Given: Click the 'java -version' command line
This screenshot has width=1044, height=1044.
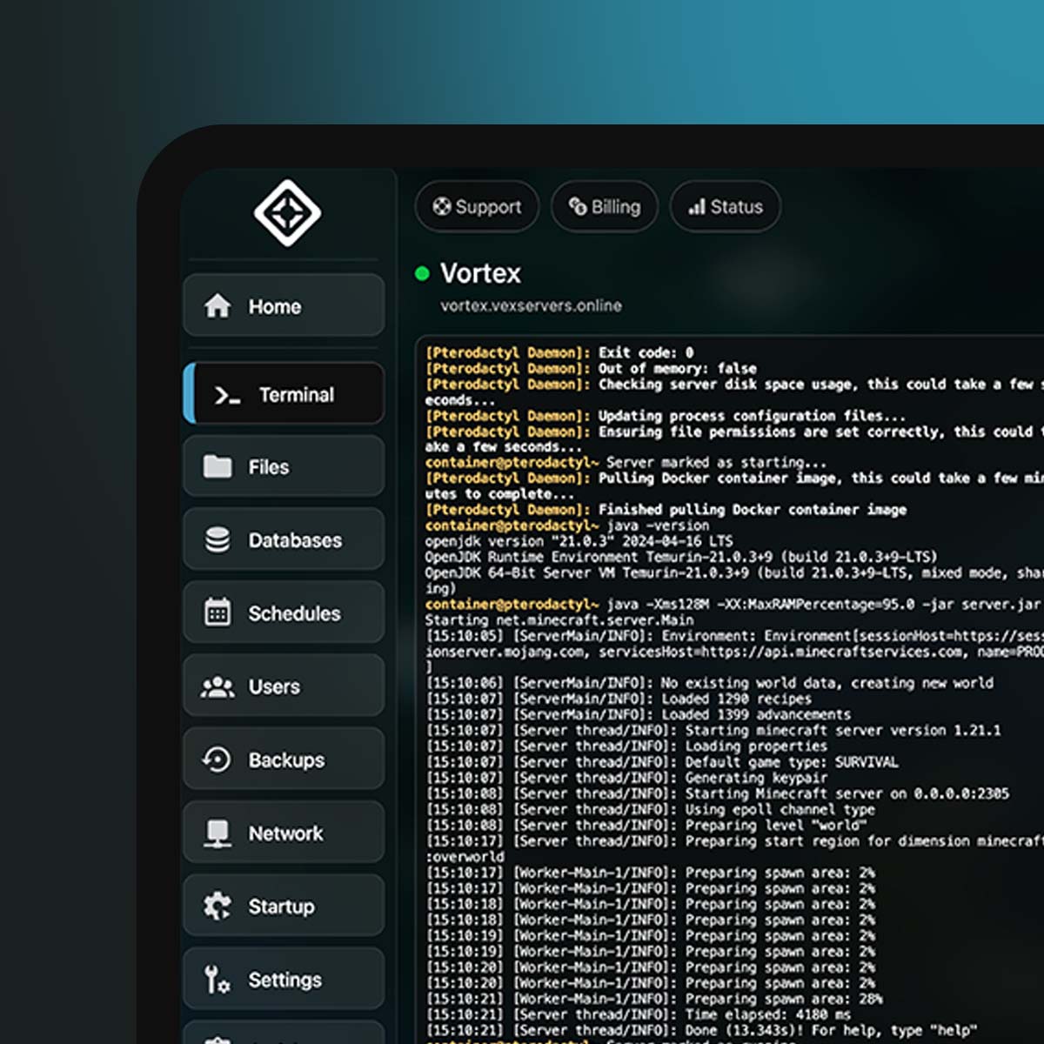Looking at the screenshot, I should click(566, 525).
